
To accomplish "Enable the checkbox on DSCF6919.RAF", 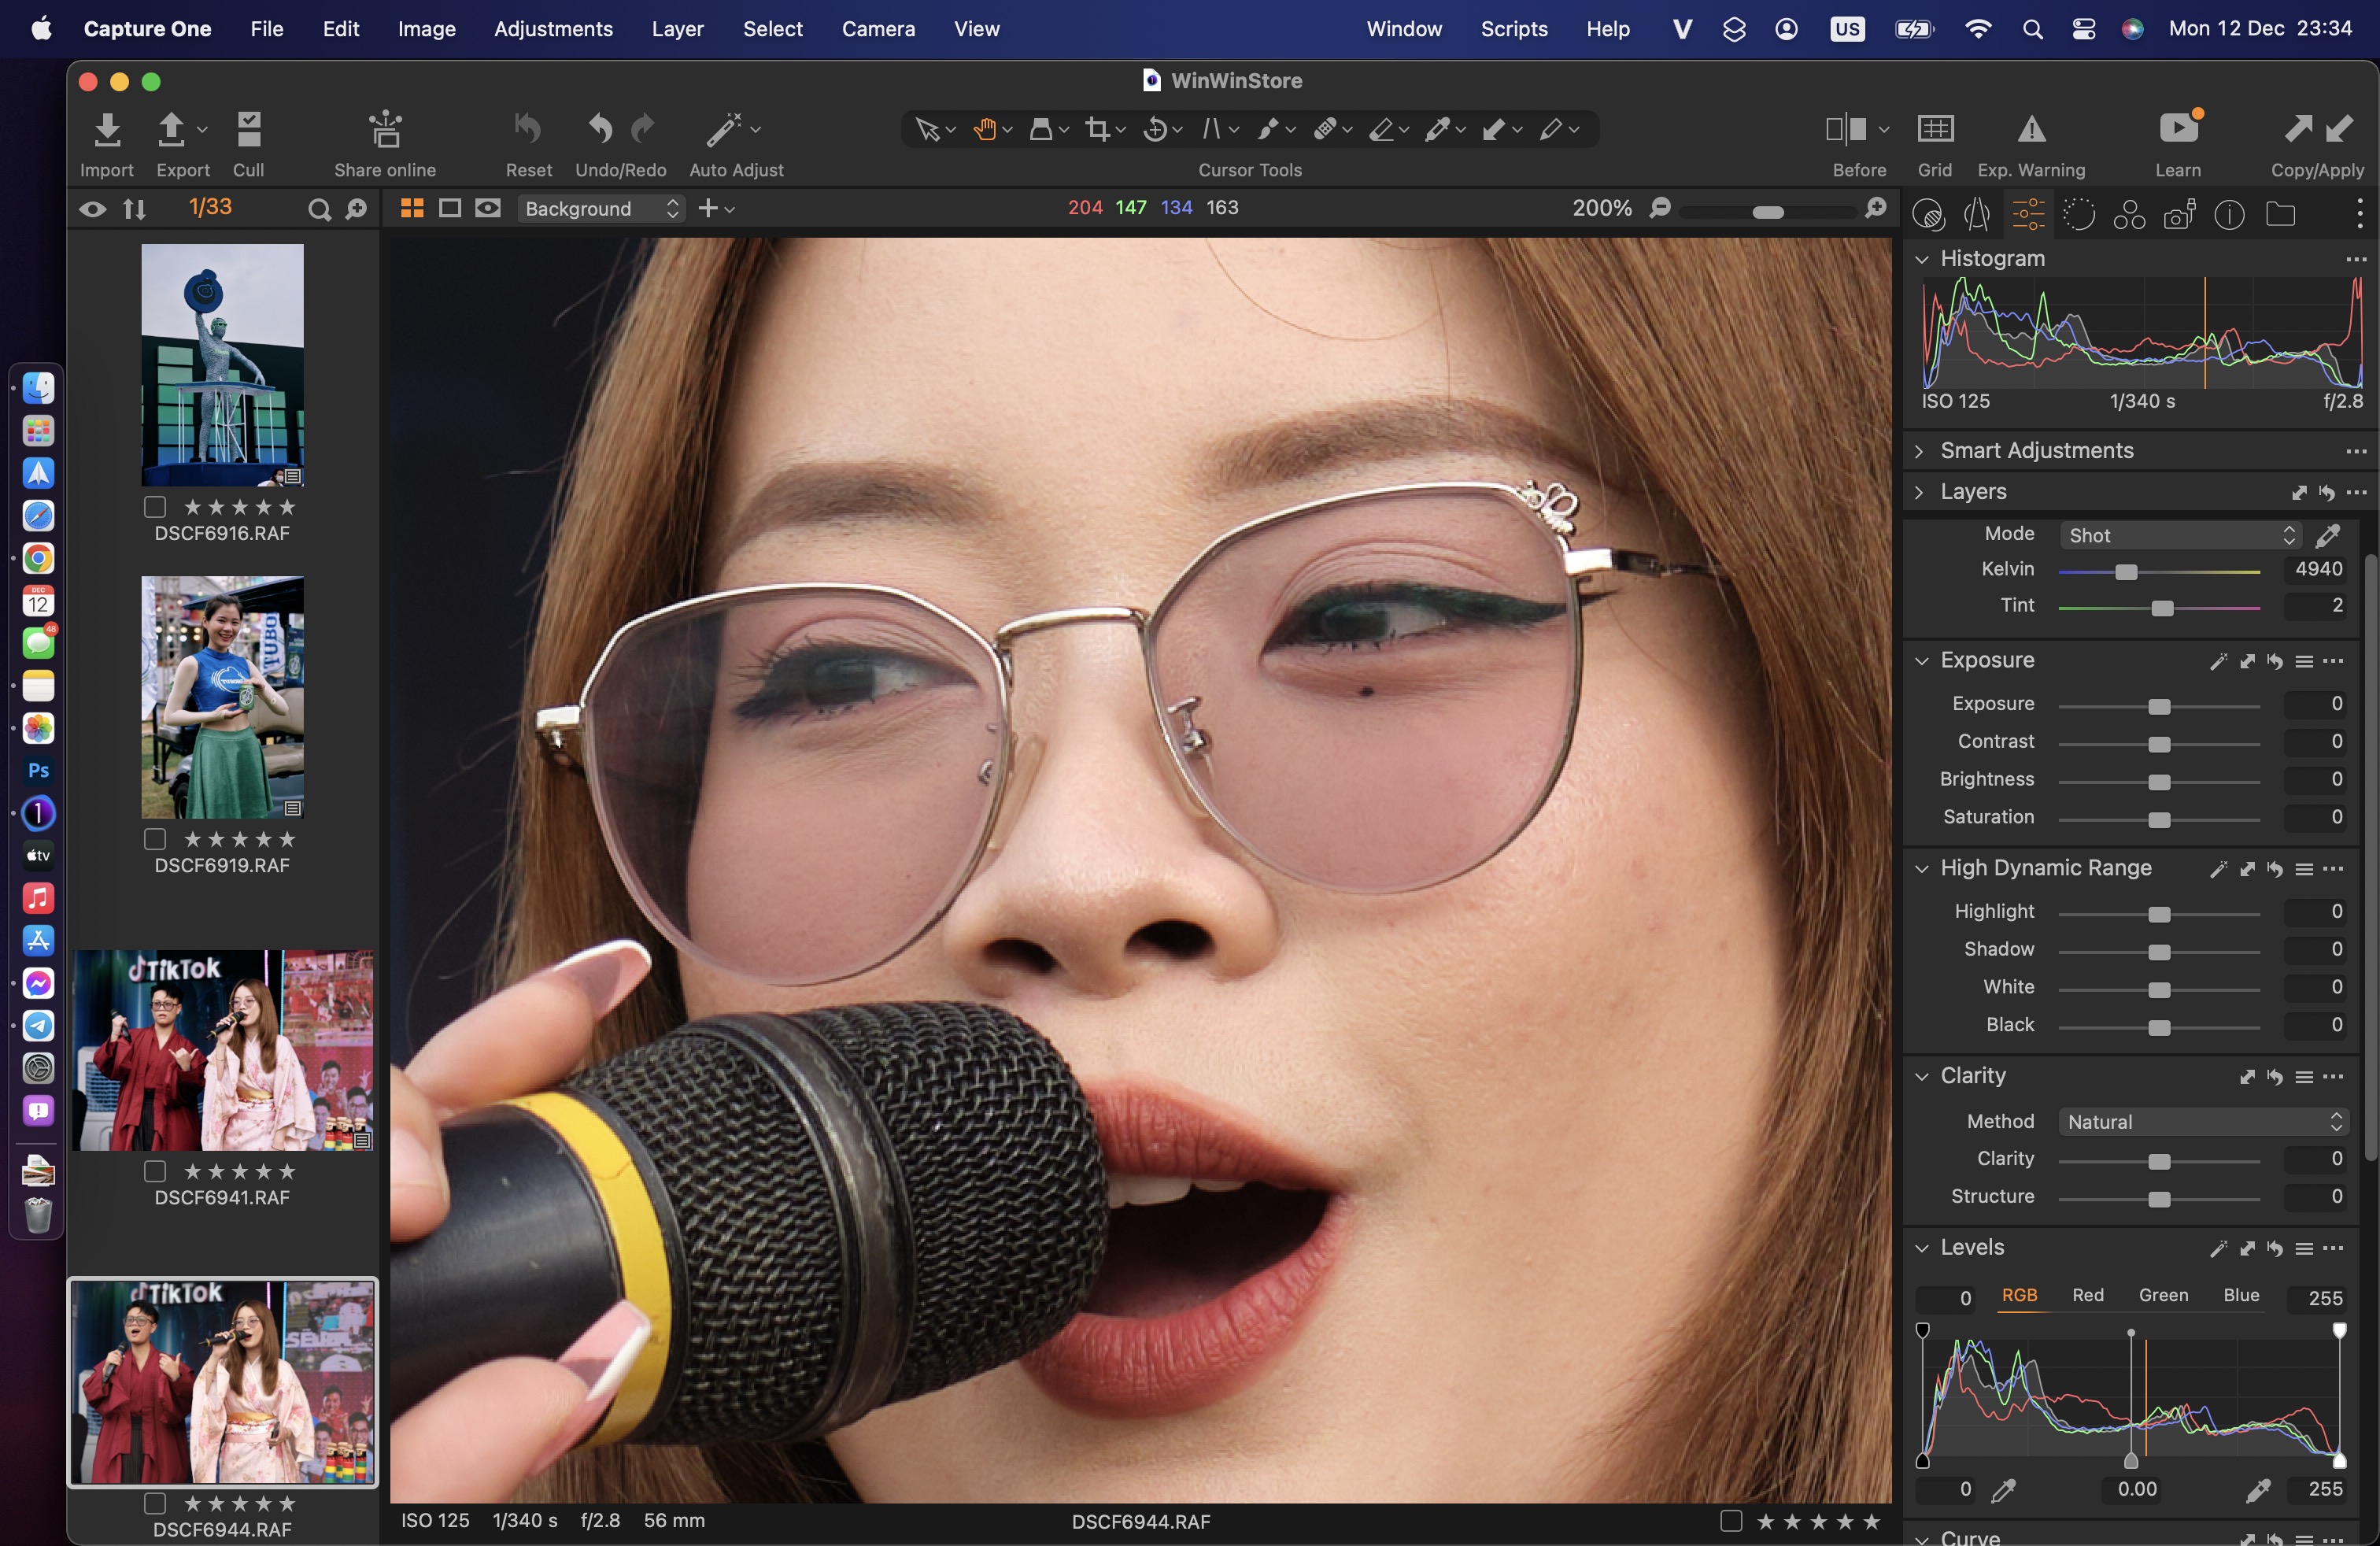I will pos(154,840).
